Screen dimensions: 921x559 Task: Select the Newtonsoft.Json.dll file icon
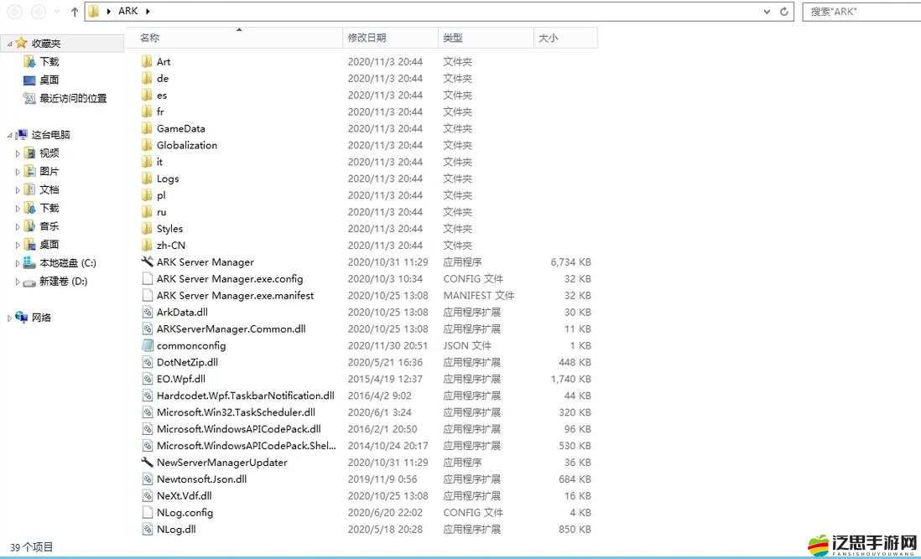148,479
